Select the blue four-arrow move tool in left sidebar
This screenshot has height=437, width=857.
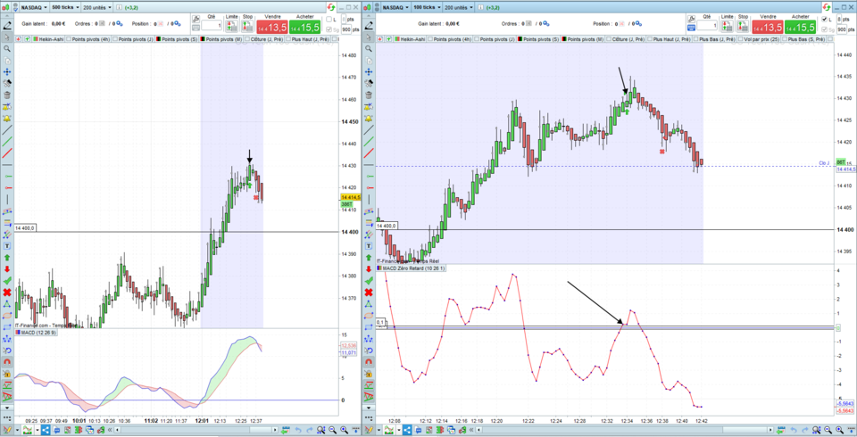[7, 71]
